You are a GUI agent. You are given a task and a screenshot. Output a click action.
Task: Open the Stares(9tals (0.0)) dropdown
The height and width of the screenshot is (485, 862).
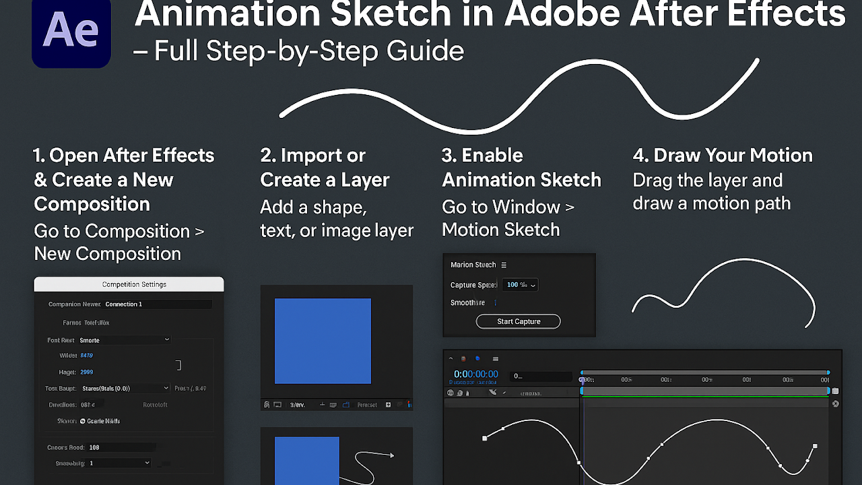125,388
